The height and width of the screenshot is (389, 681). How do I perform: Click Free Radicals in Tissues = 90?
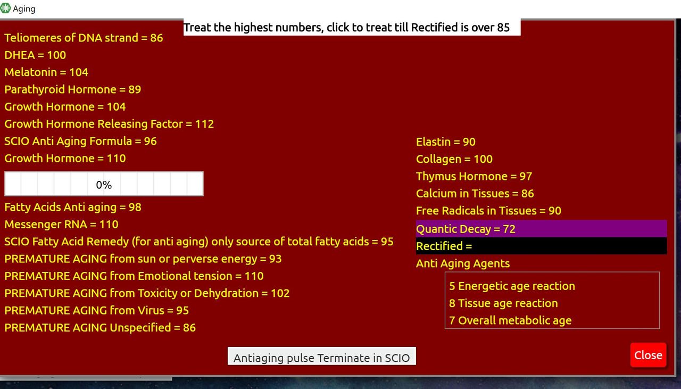point(488,211)
